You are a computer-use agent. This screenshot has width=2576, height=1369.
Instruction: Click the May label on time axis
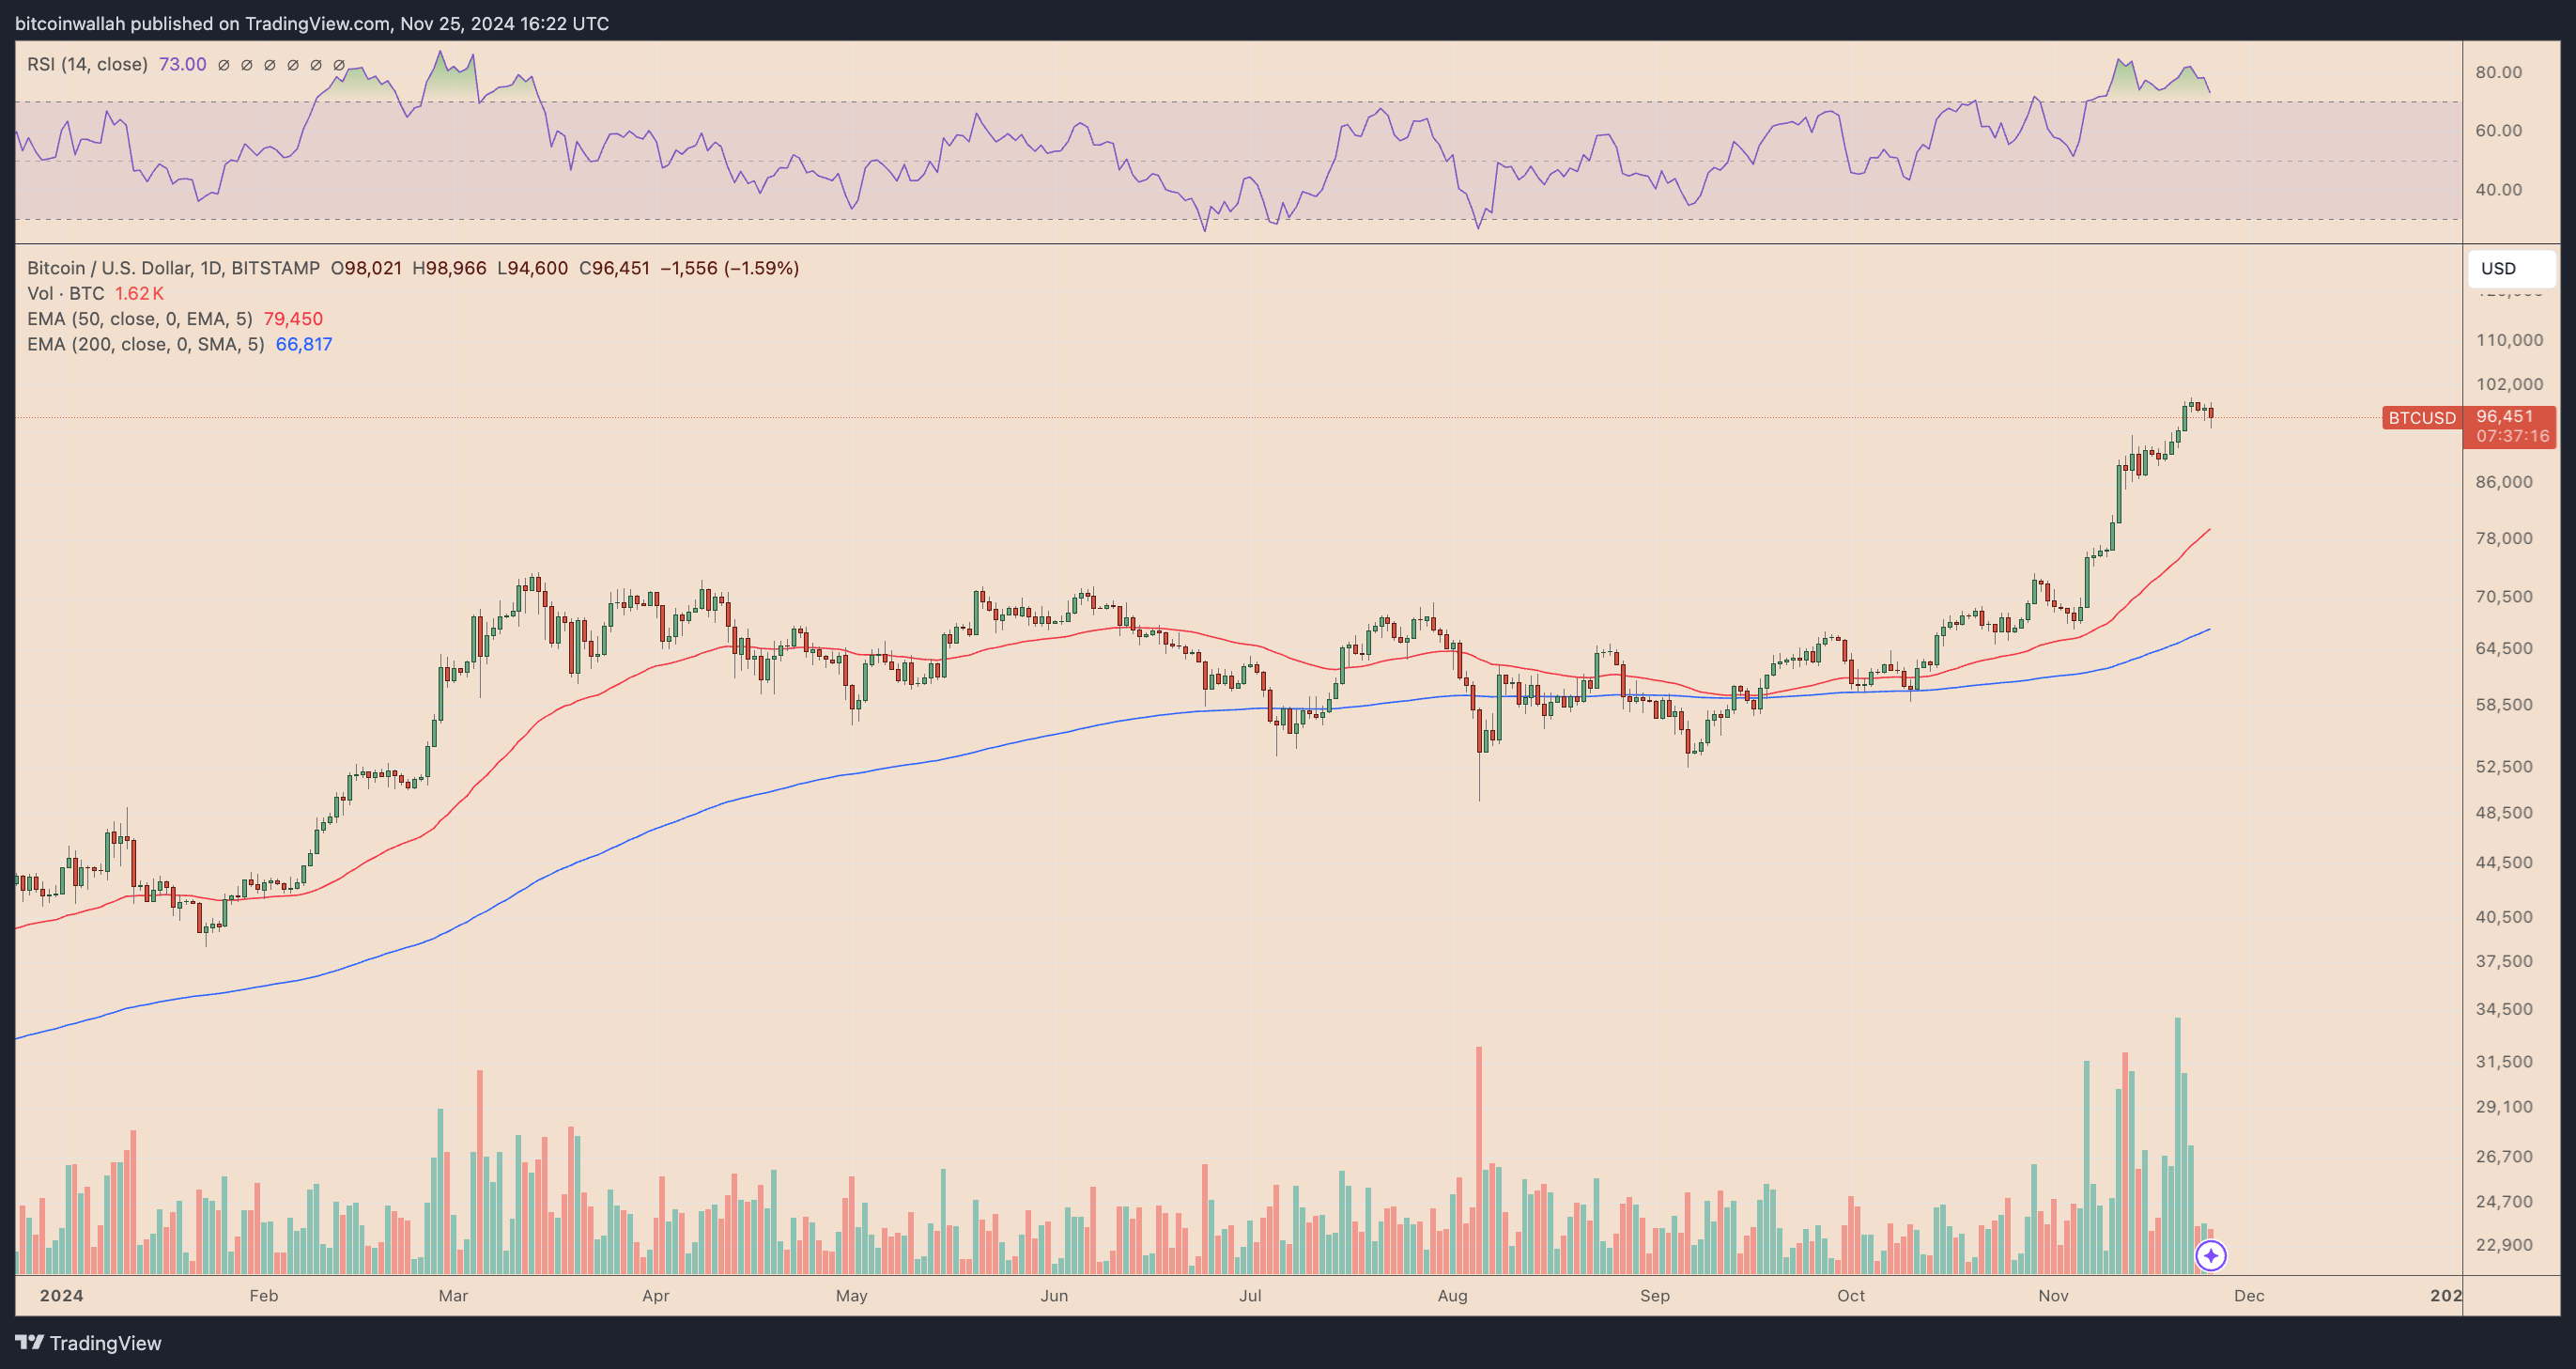click(x=852, y=1296)
